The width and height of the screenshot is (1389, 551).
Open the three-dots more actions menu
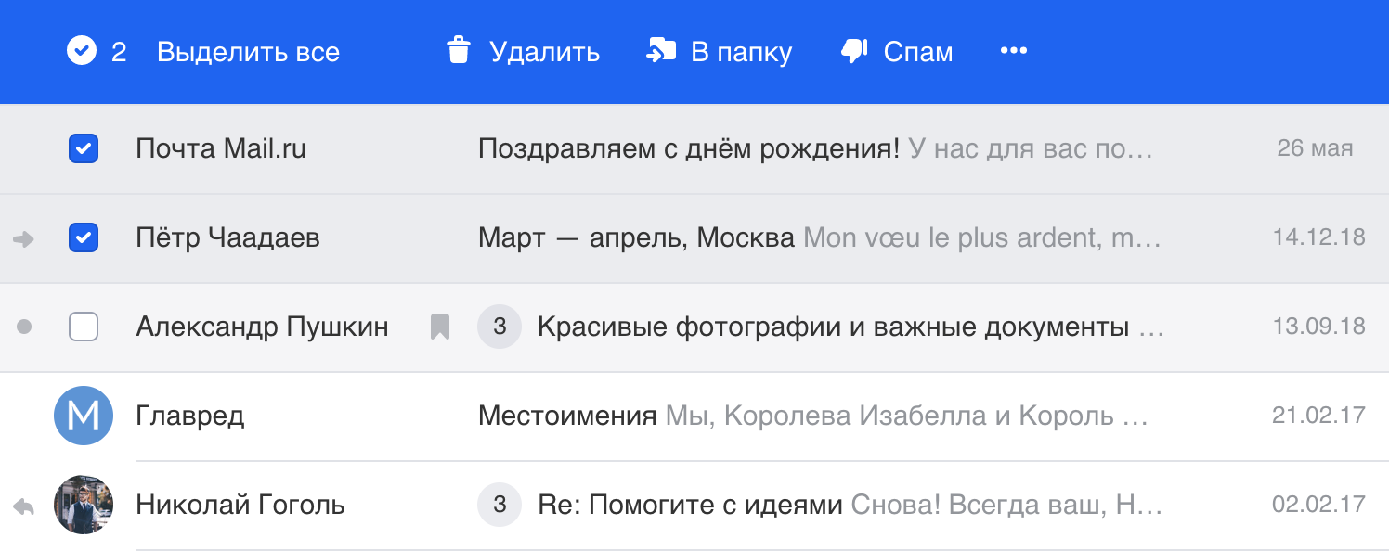pyautogui.click(x=1013, y=51)
